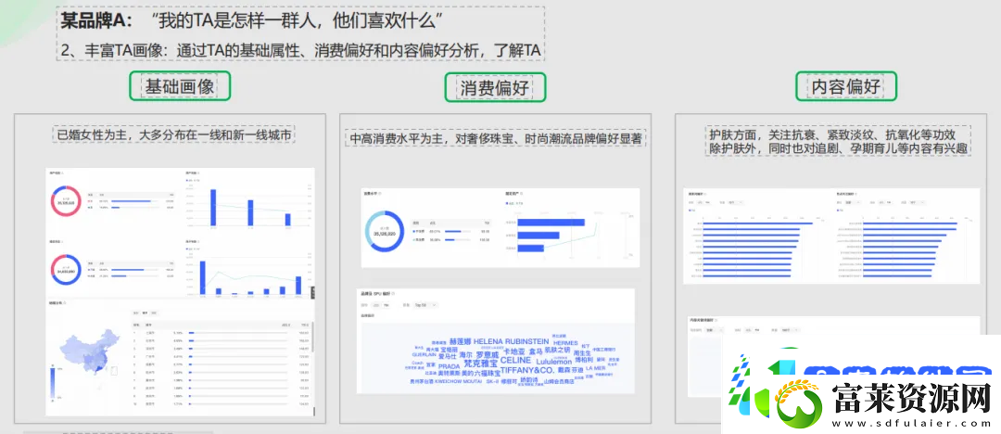Click 梵克雅宝 in the brand word cloud

[x=481, y=363]
